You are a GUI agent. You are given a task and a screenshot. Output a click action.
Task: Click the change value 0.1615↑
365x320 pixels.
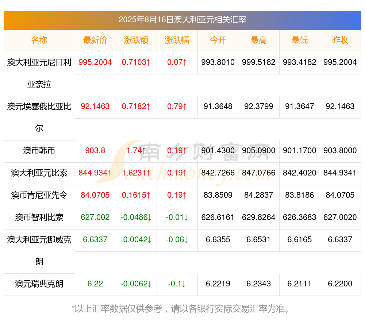pyautogui.click(x=136, y=195)
